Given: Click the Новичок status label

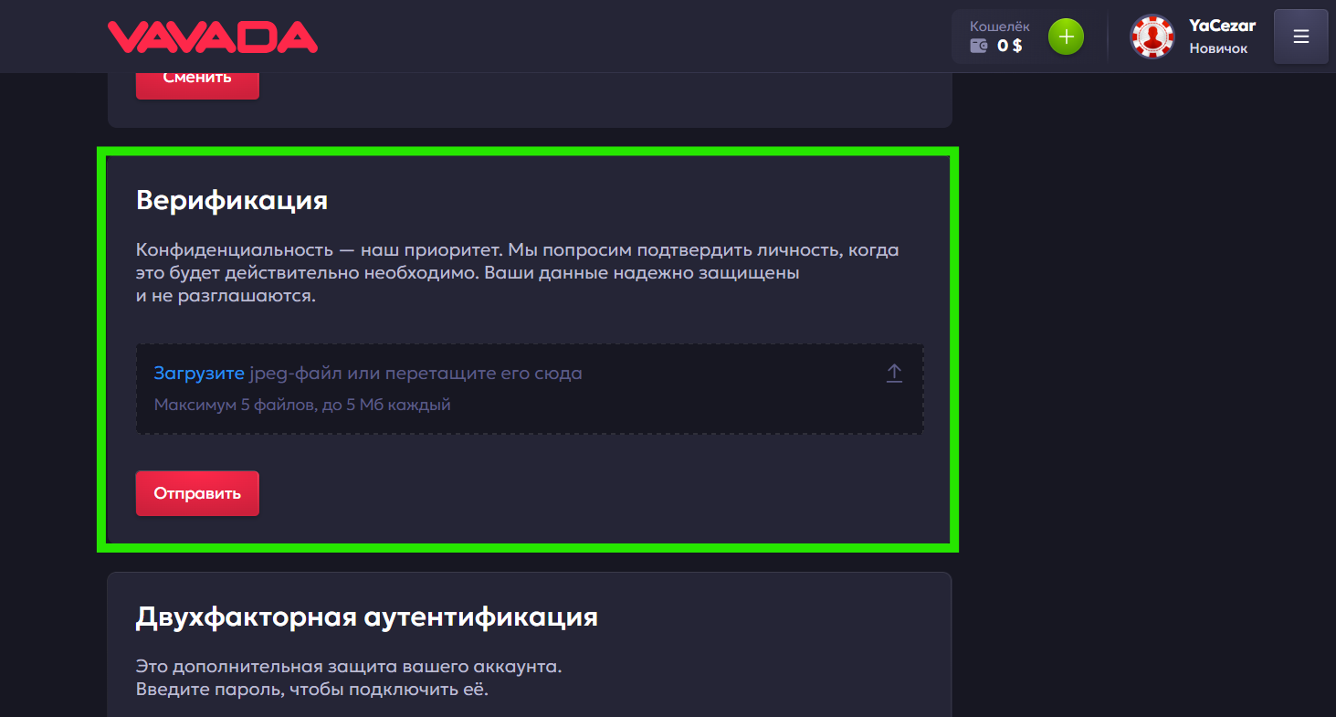Looking at the screenshot, I should click(1218, 48).
